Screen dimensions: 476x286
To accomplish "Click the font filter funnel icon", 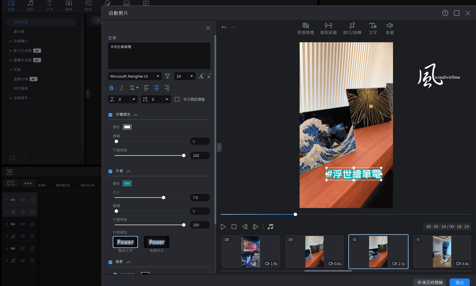I will point(167,76).
